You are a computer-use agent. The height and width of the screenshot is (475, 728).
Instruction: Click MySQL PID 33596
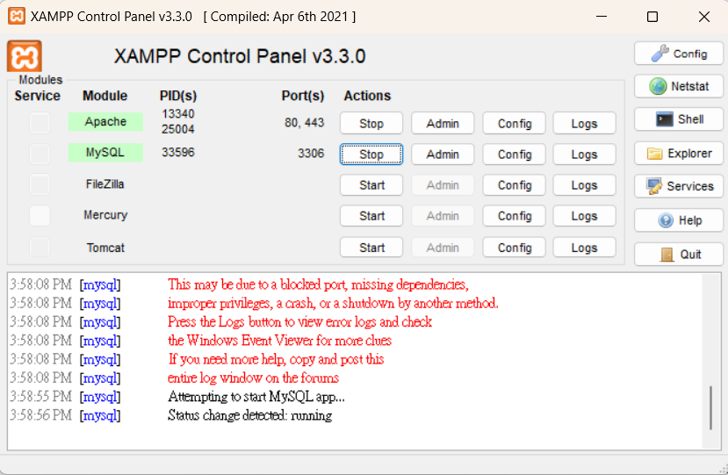[x=177, y=152]
